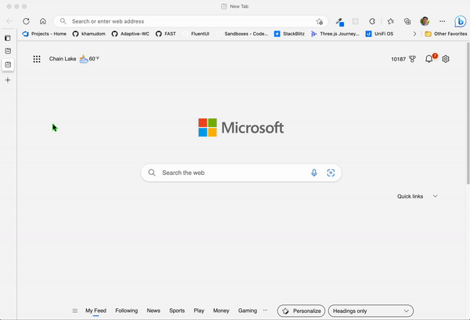Click the Chain Lake location text
The image size is (470, 320).
[63, 59]
